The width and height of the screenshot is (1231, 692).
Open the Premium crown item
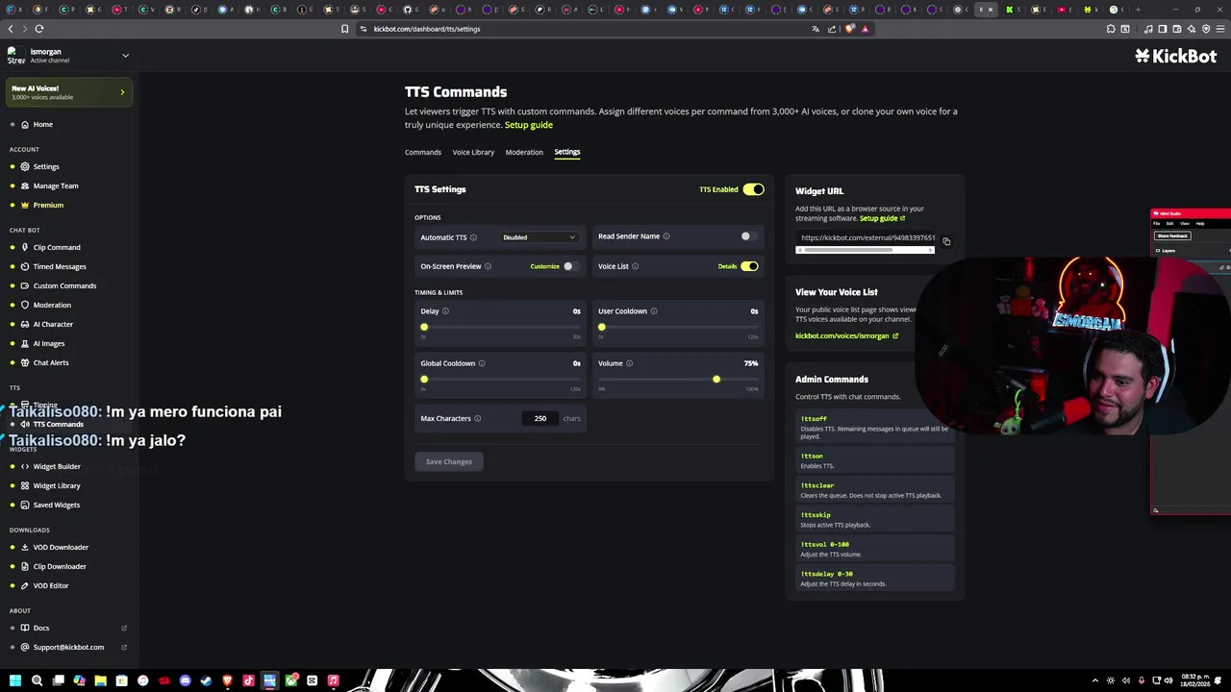[x=48, y=205]
